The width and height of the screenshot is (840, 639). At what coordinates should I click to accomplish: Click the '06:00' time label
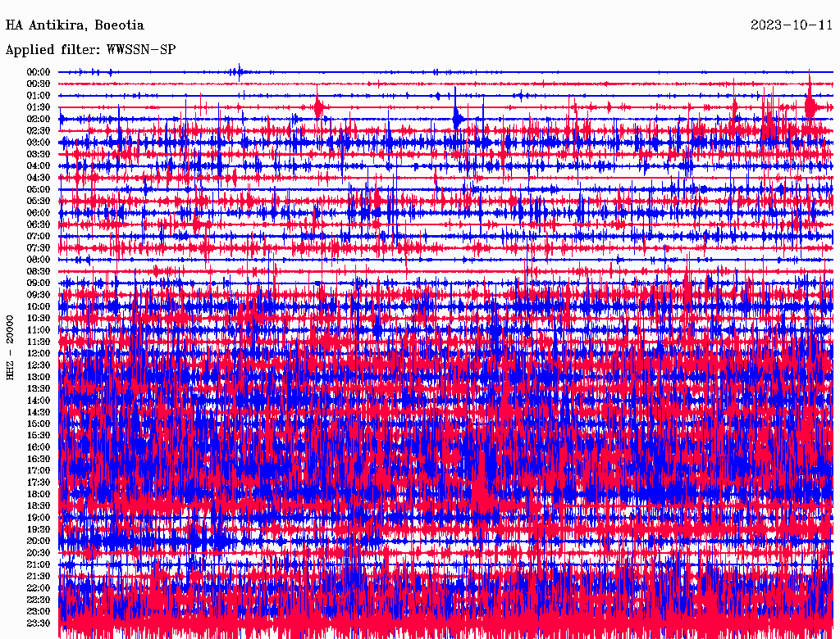click(39, 212)
